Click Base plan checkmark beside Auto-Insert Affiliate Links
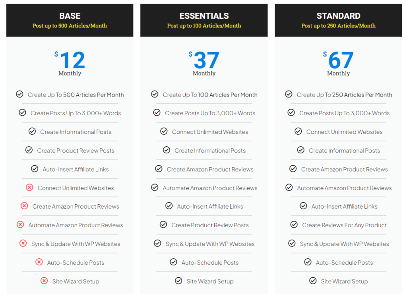This screenshot has height=294, width=407. coord(35,169)
